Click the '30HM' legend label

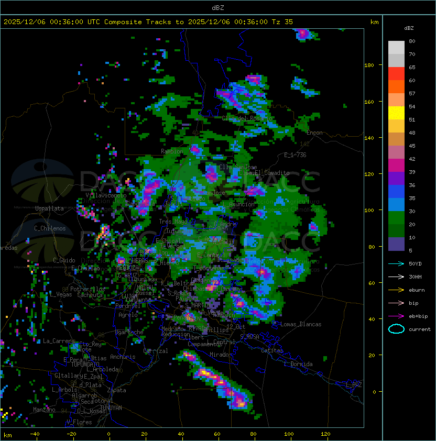pyautogui.click(x=415, y=277)
